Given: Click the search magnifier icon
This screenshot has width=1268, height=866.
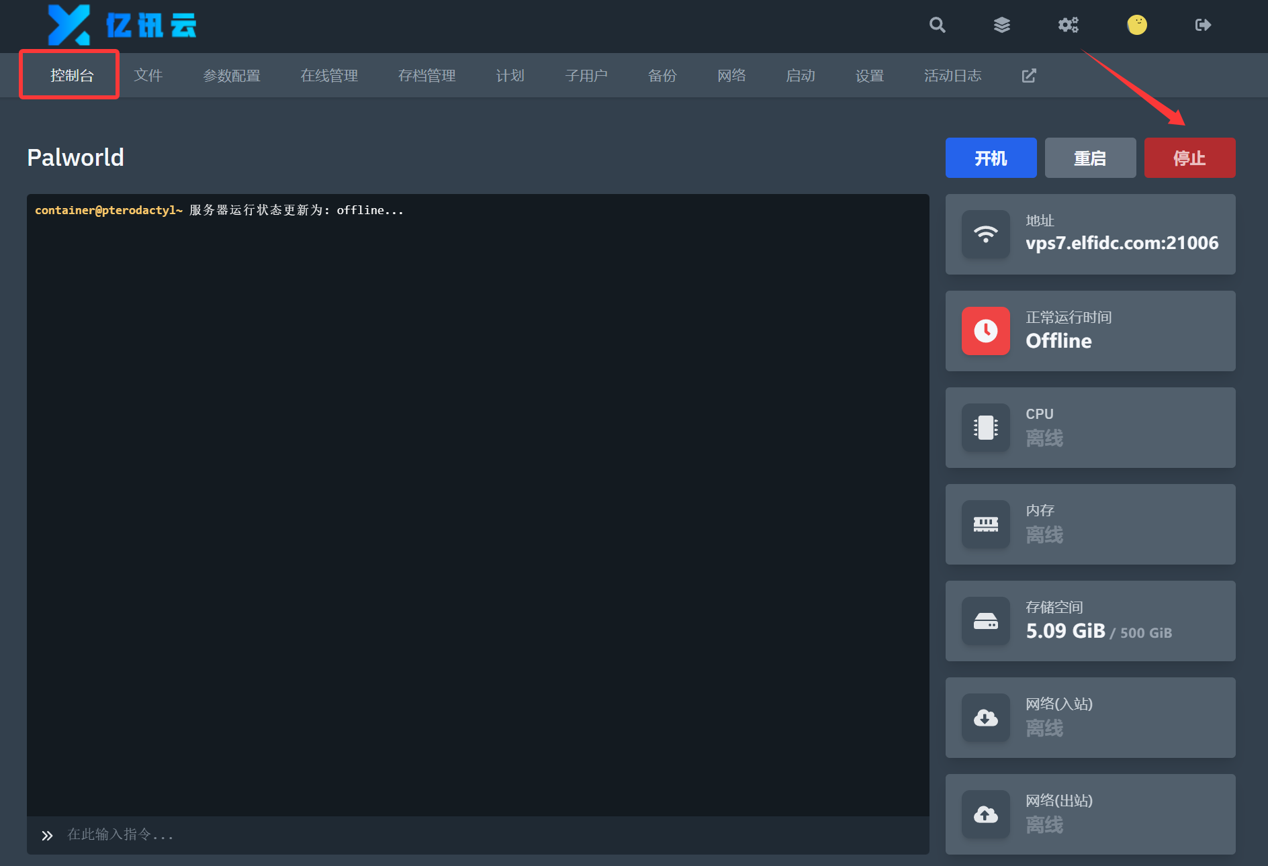Looking at the screenshot, I should tap(938, 25).
